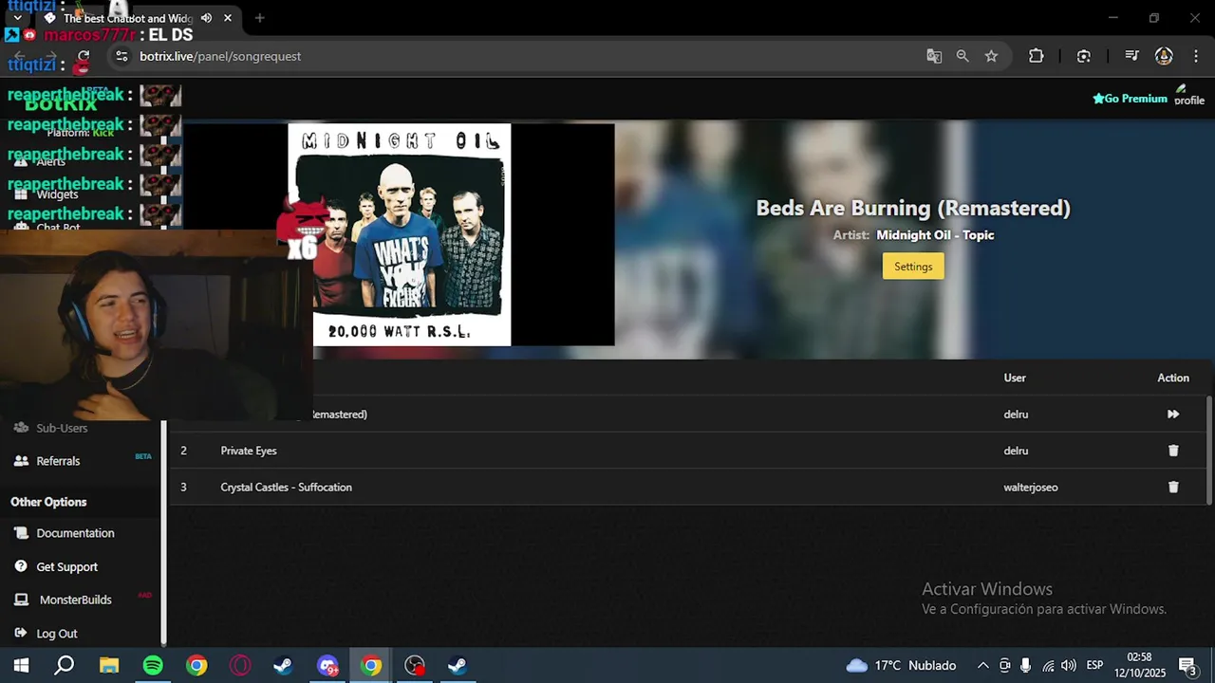Click the song queue vertical scrollbar

(1208, 450)
